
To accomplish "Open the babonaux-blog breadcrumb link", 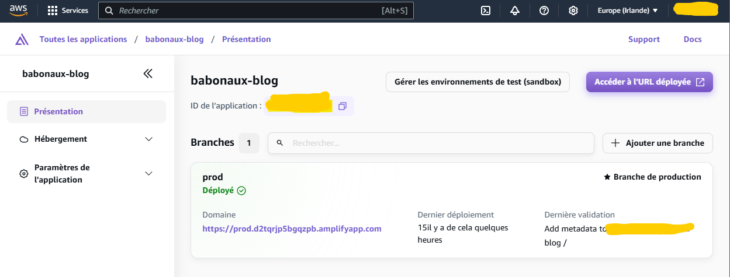I will (174, 40).
